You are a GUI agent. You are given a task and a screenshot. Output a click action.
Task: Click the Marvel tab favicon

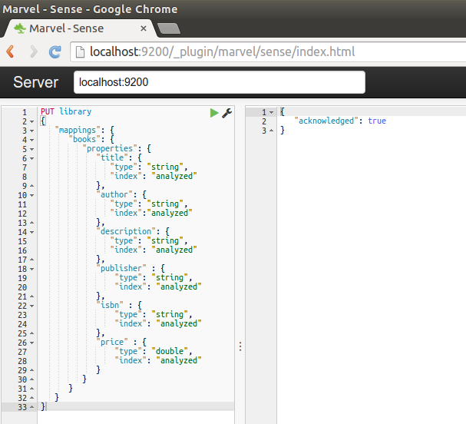coord(20,28)
